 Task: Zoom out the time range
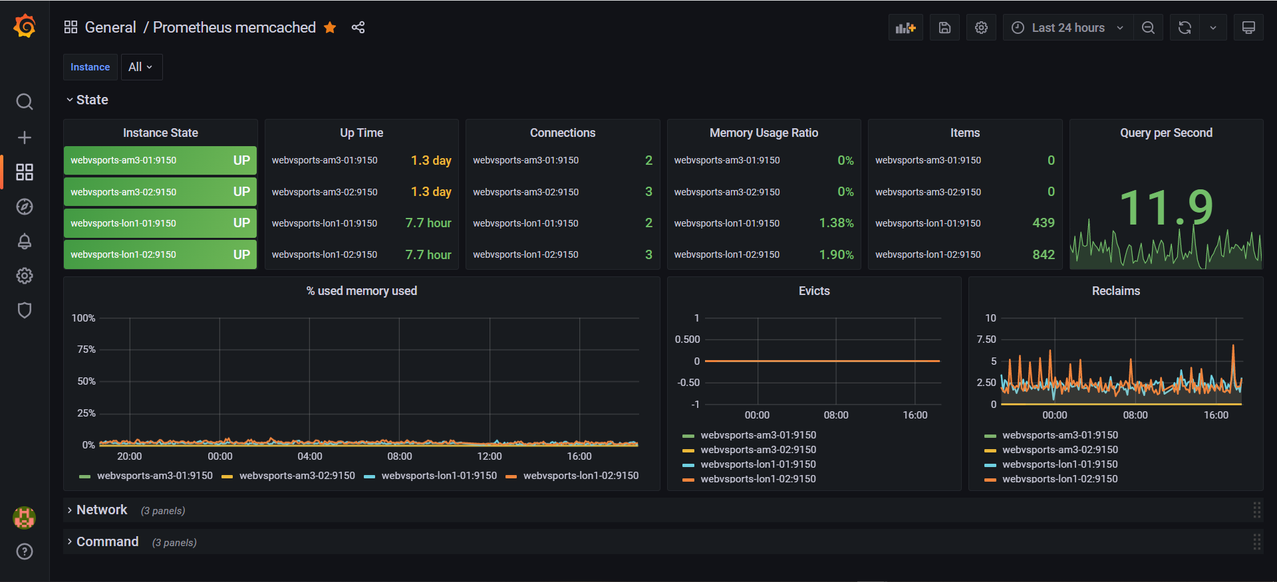pos(1148,28)
